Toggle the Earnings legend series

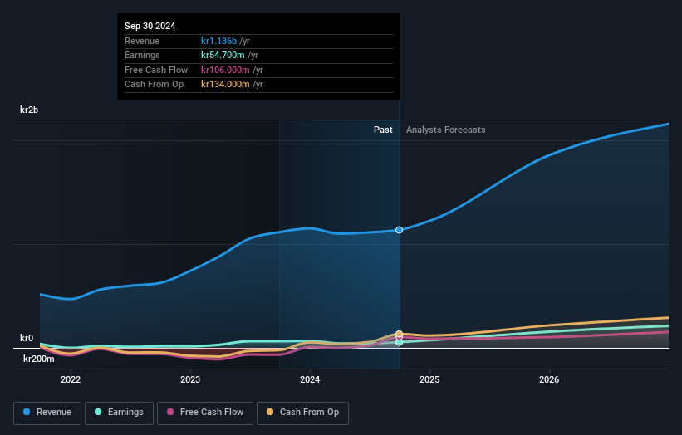pos(119,413)
